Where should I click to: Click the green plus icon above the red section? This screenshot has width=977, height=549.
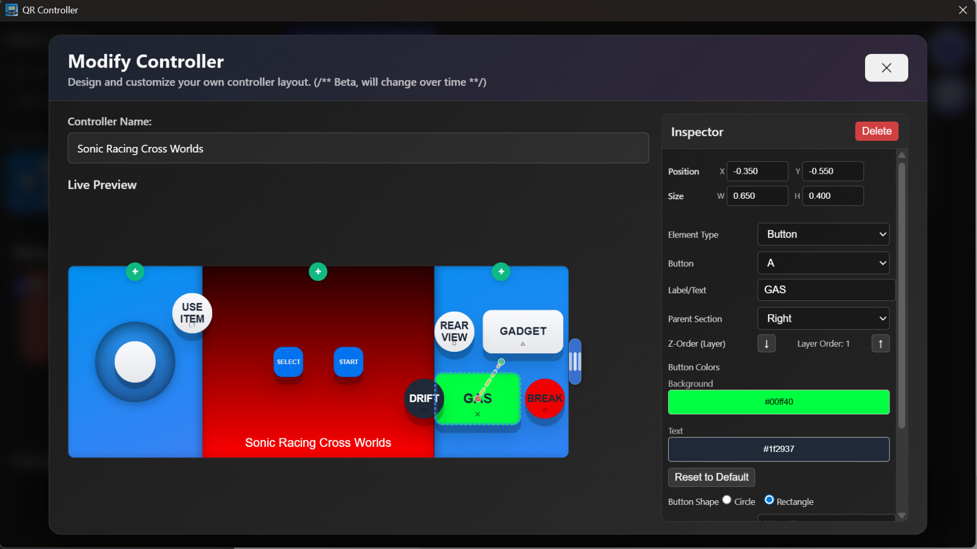318,271
